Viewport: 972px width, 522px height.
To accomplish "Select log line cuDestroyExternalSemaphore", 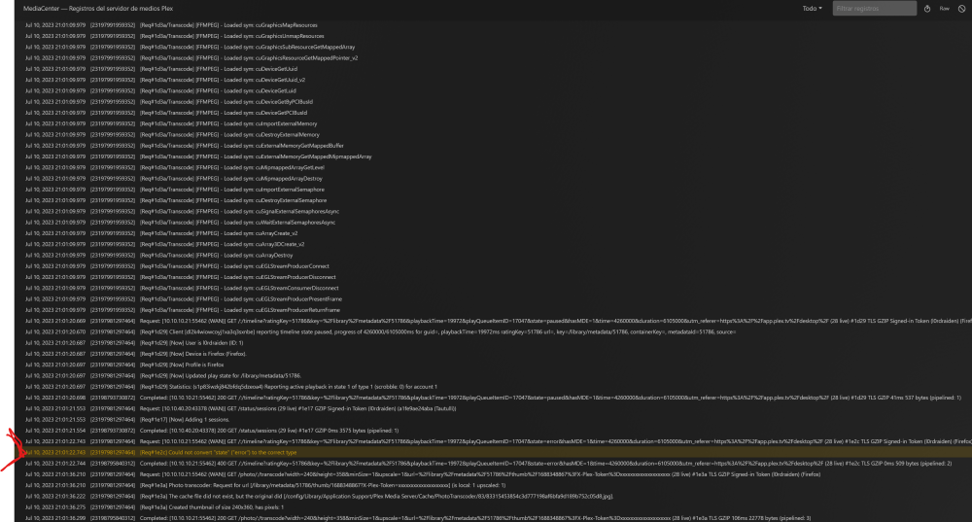I will [175, 200].
